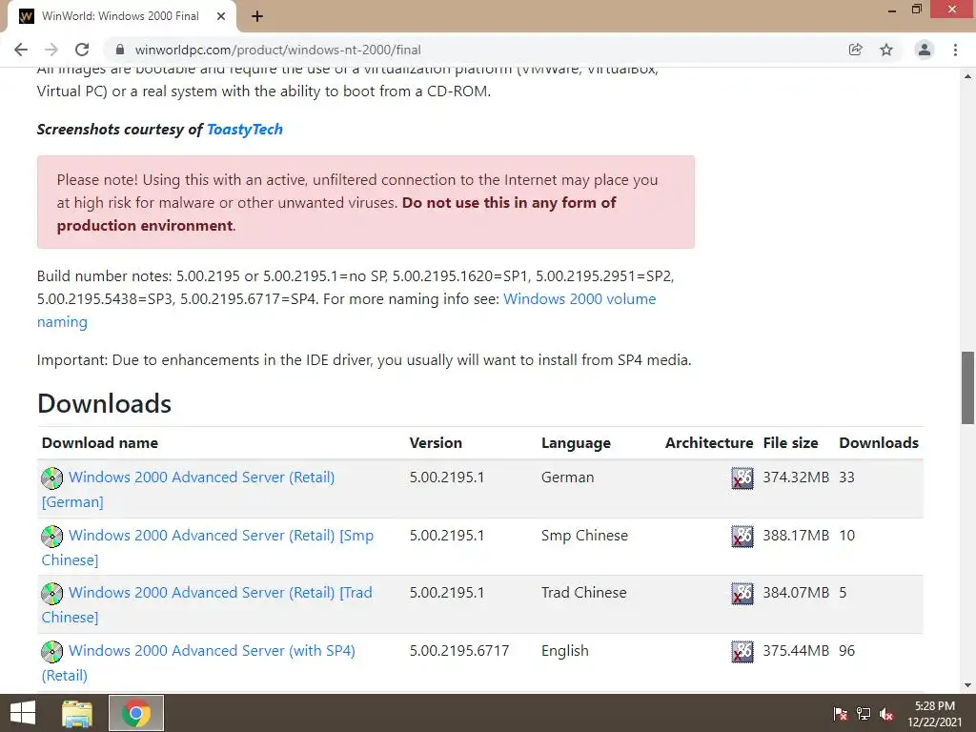Click the Language column header
Screen dimensions: 976x732
[576, 443]
